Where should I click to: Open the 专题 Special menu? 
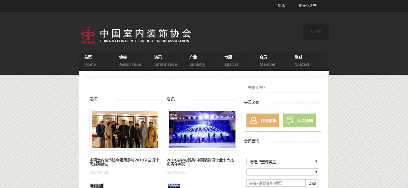(236, 61)
